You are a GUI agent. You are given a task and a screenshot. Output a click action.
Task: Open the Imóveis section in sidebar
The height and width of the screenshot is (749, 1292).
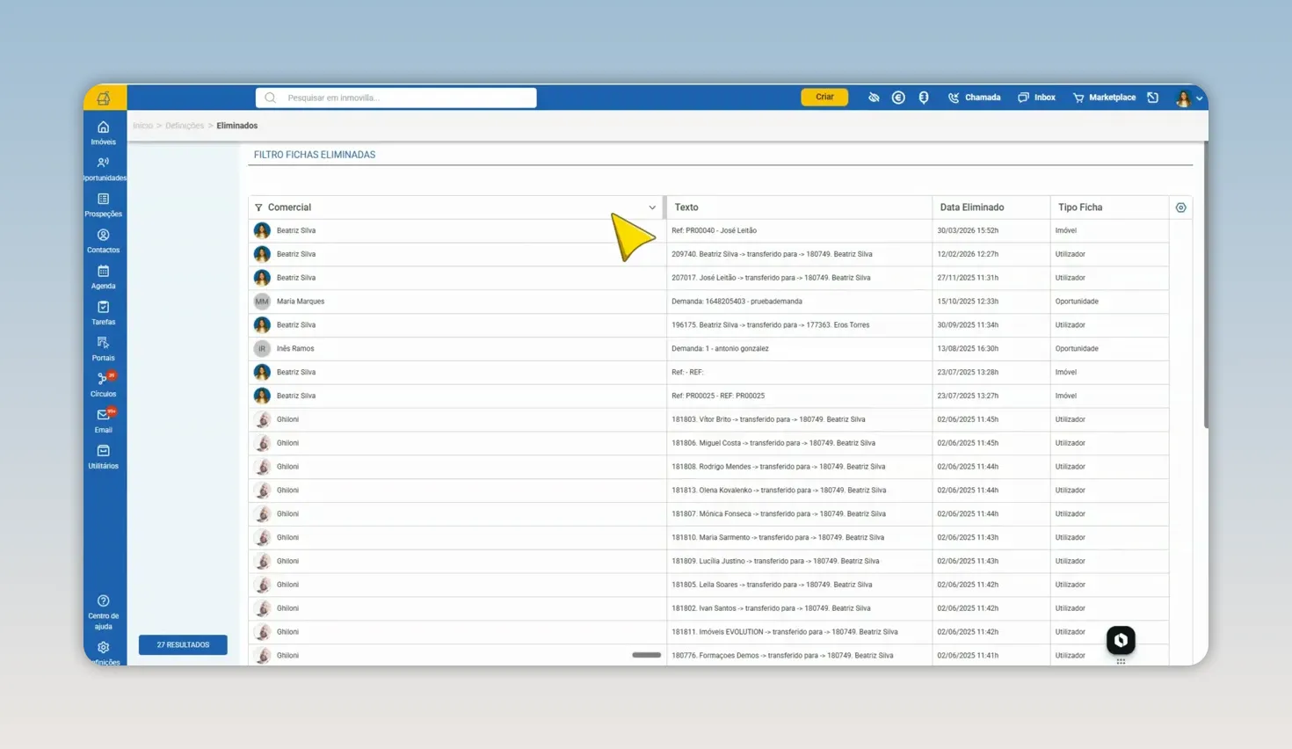(103, 133)
